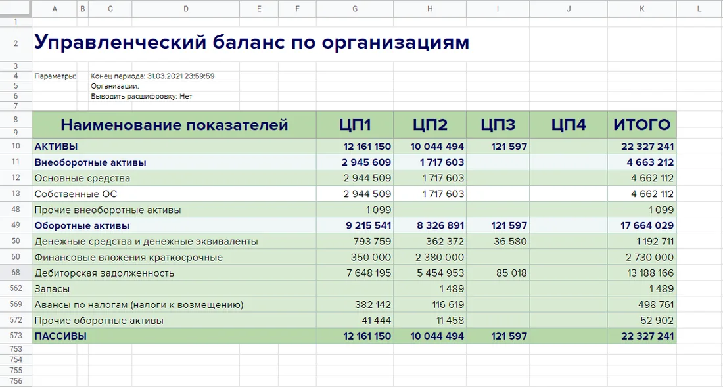The height and width of the screenshot is (387, 723).
Task: Click 'Финансовые вложения краткосрочные' label
Action: point(128,257)
